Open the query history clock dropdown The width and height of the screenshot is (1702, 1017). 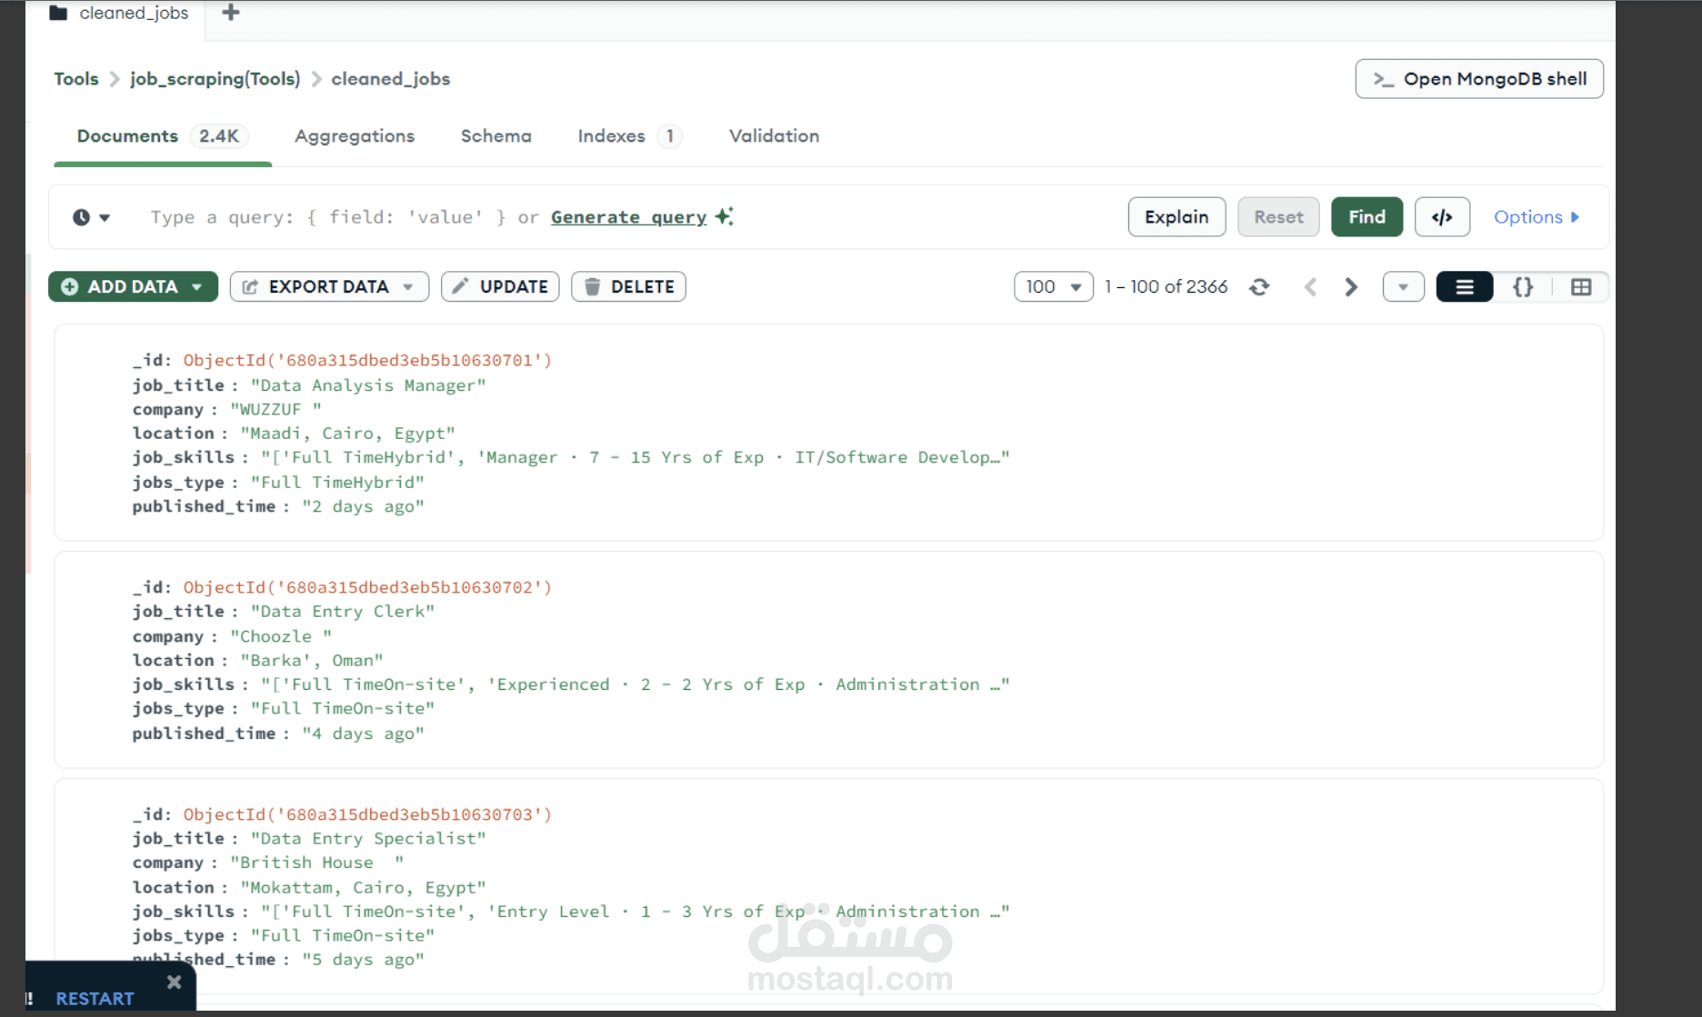click(x=91, y=217)
